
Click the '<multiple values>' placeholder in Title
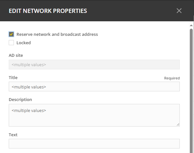29,87
